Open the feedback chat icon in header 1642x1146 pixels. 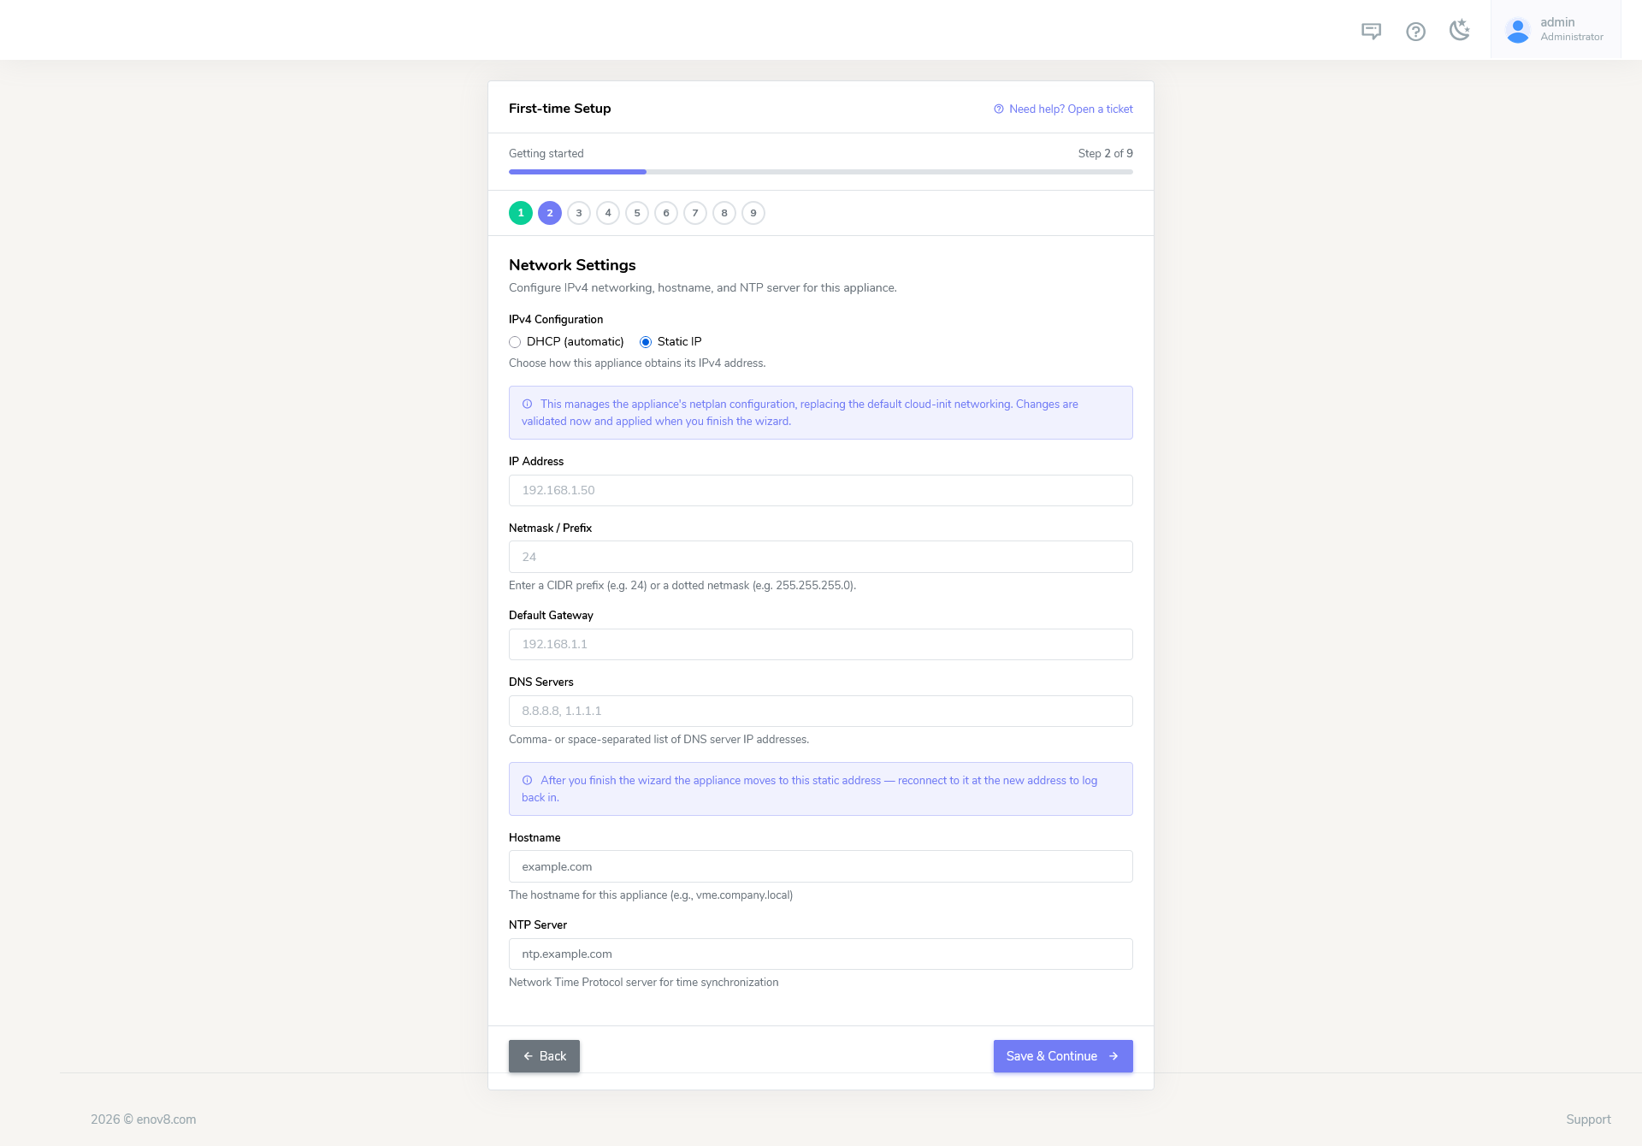pos(1371,31)
